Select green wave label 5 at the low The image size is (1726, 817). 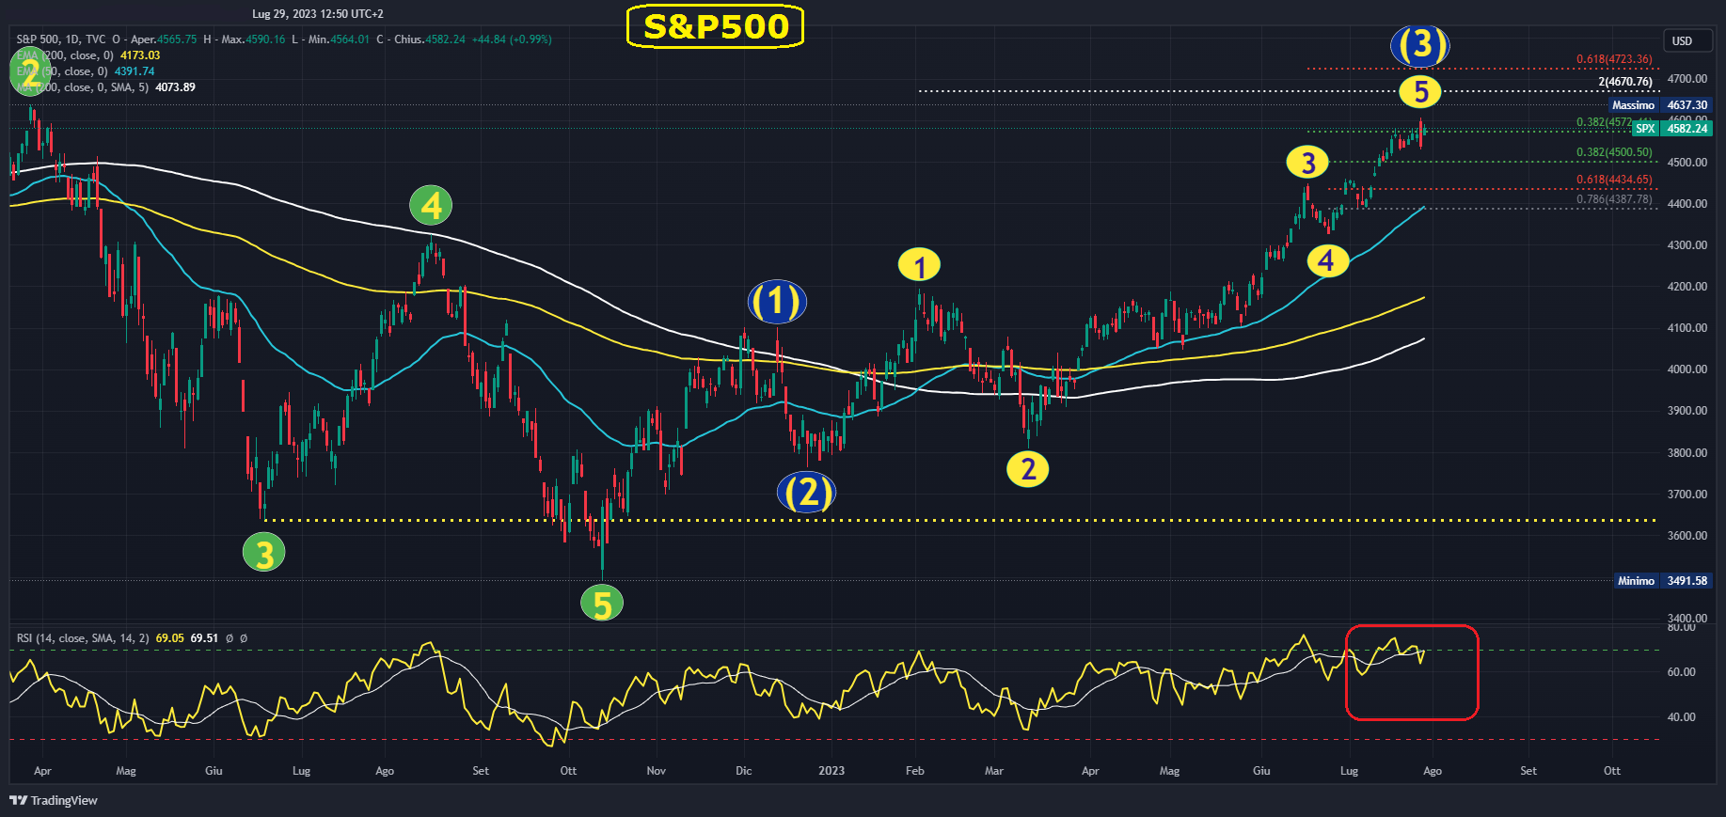click(x=602, y=604)
